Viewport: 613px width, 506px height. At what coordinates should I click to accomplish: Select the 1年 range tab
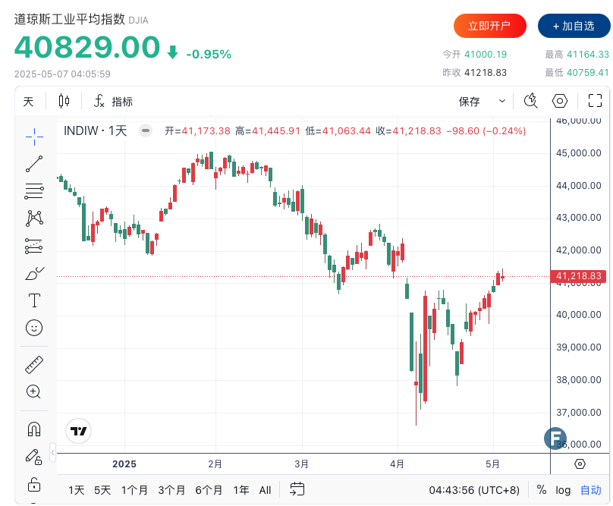(241, 490)
